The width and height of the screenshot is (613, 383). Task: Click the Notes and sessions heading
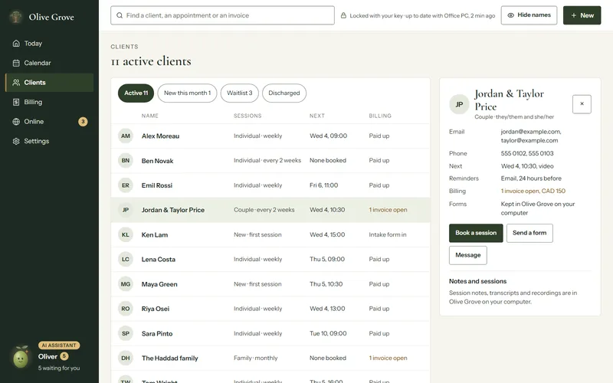pyautogui.click(x=477, y=281)
